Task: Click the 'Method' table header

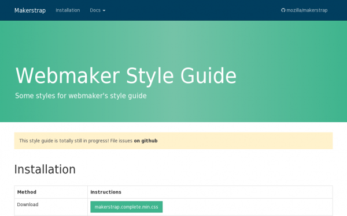Action: pos(27,192)
